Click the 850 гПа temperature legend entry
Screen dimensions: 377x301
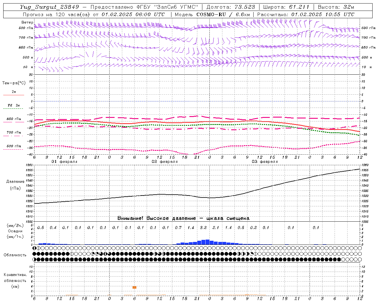tap(14, 119)
